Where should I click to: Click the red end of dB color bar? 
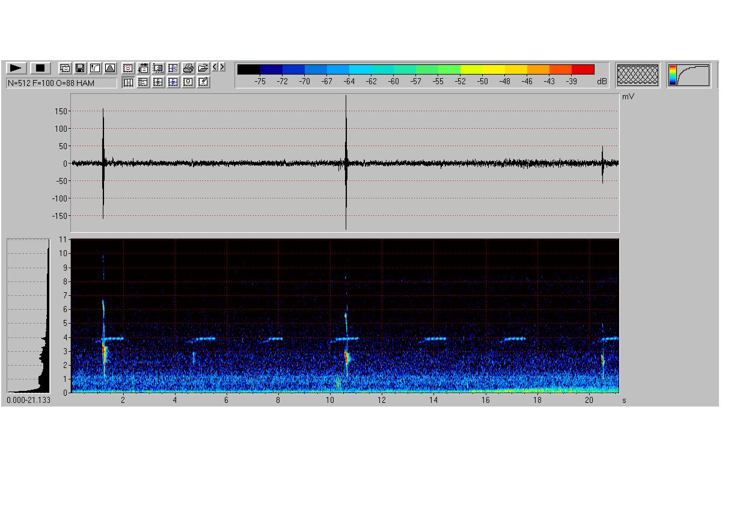coord(583,69)
